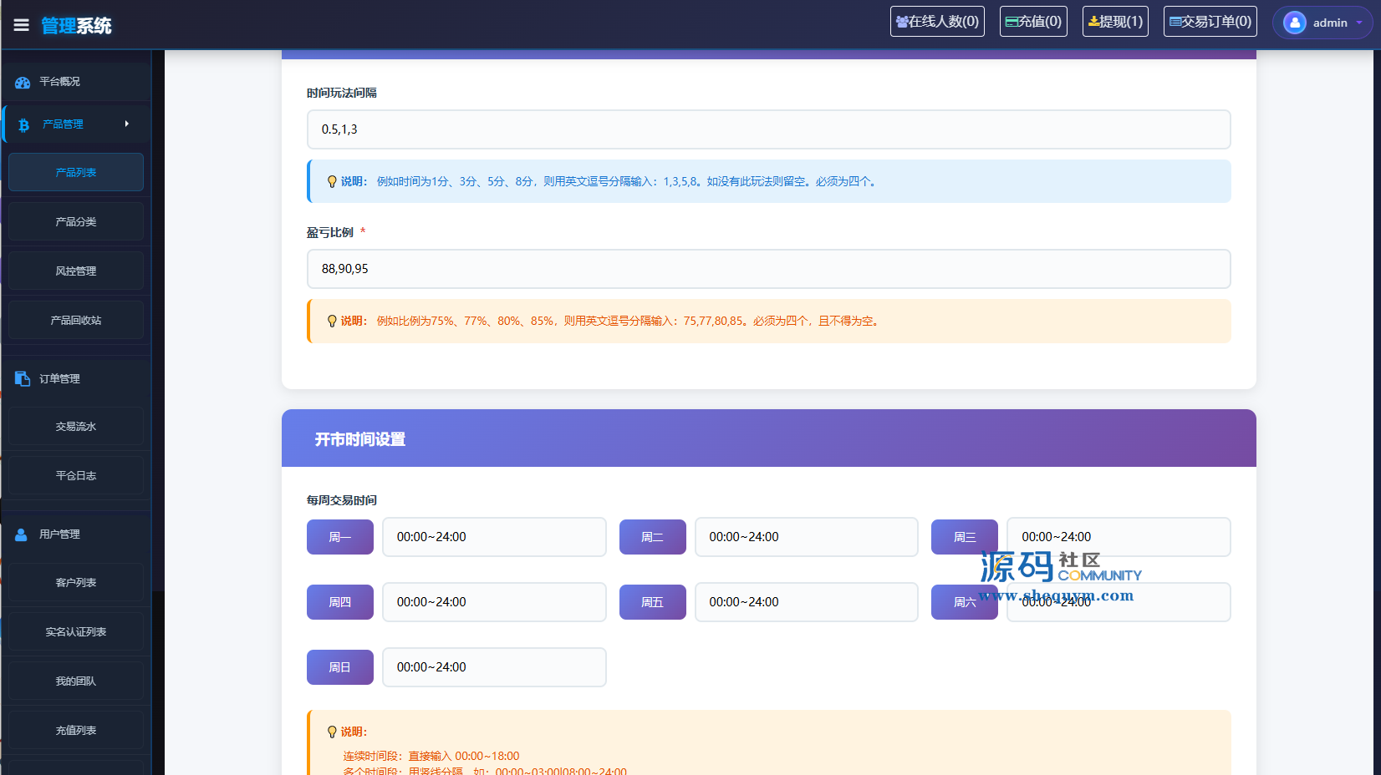Click the trade orders list icon

pyautogui.click(x=1175, y=22)
